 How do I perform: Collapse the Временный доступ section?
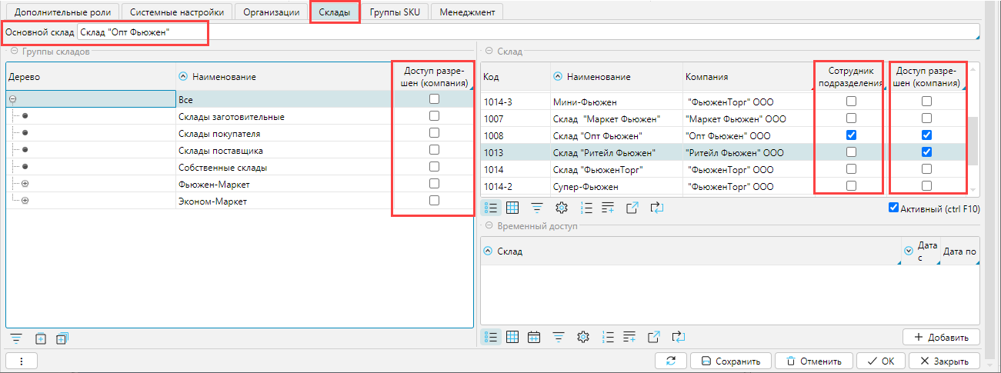488,226
